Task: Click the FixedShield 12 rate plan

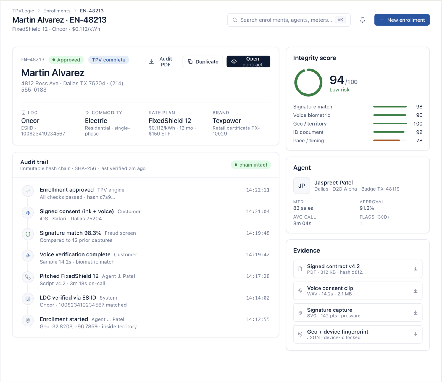Action: click(x=170, y=121)
